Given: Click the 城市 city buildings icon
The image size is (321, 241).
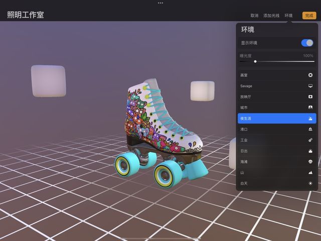Looking at the screenshot, I should point(310,107).
